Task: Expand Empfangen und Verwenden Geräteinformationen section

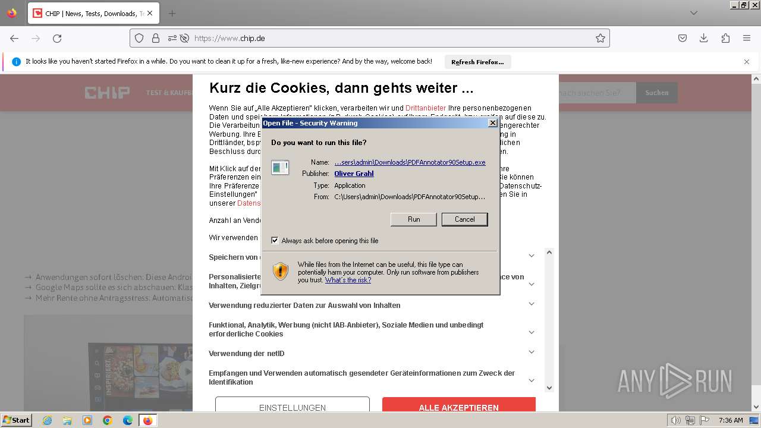Action: (532, 380)
